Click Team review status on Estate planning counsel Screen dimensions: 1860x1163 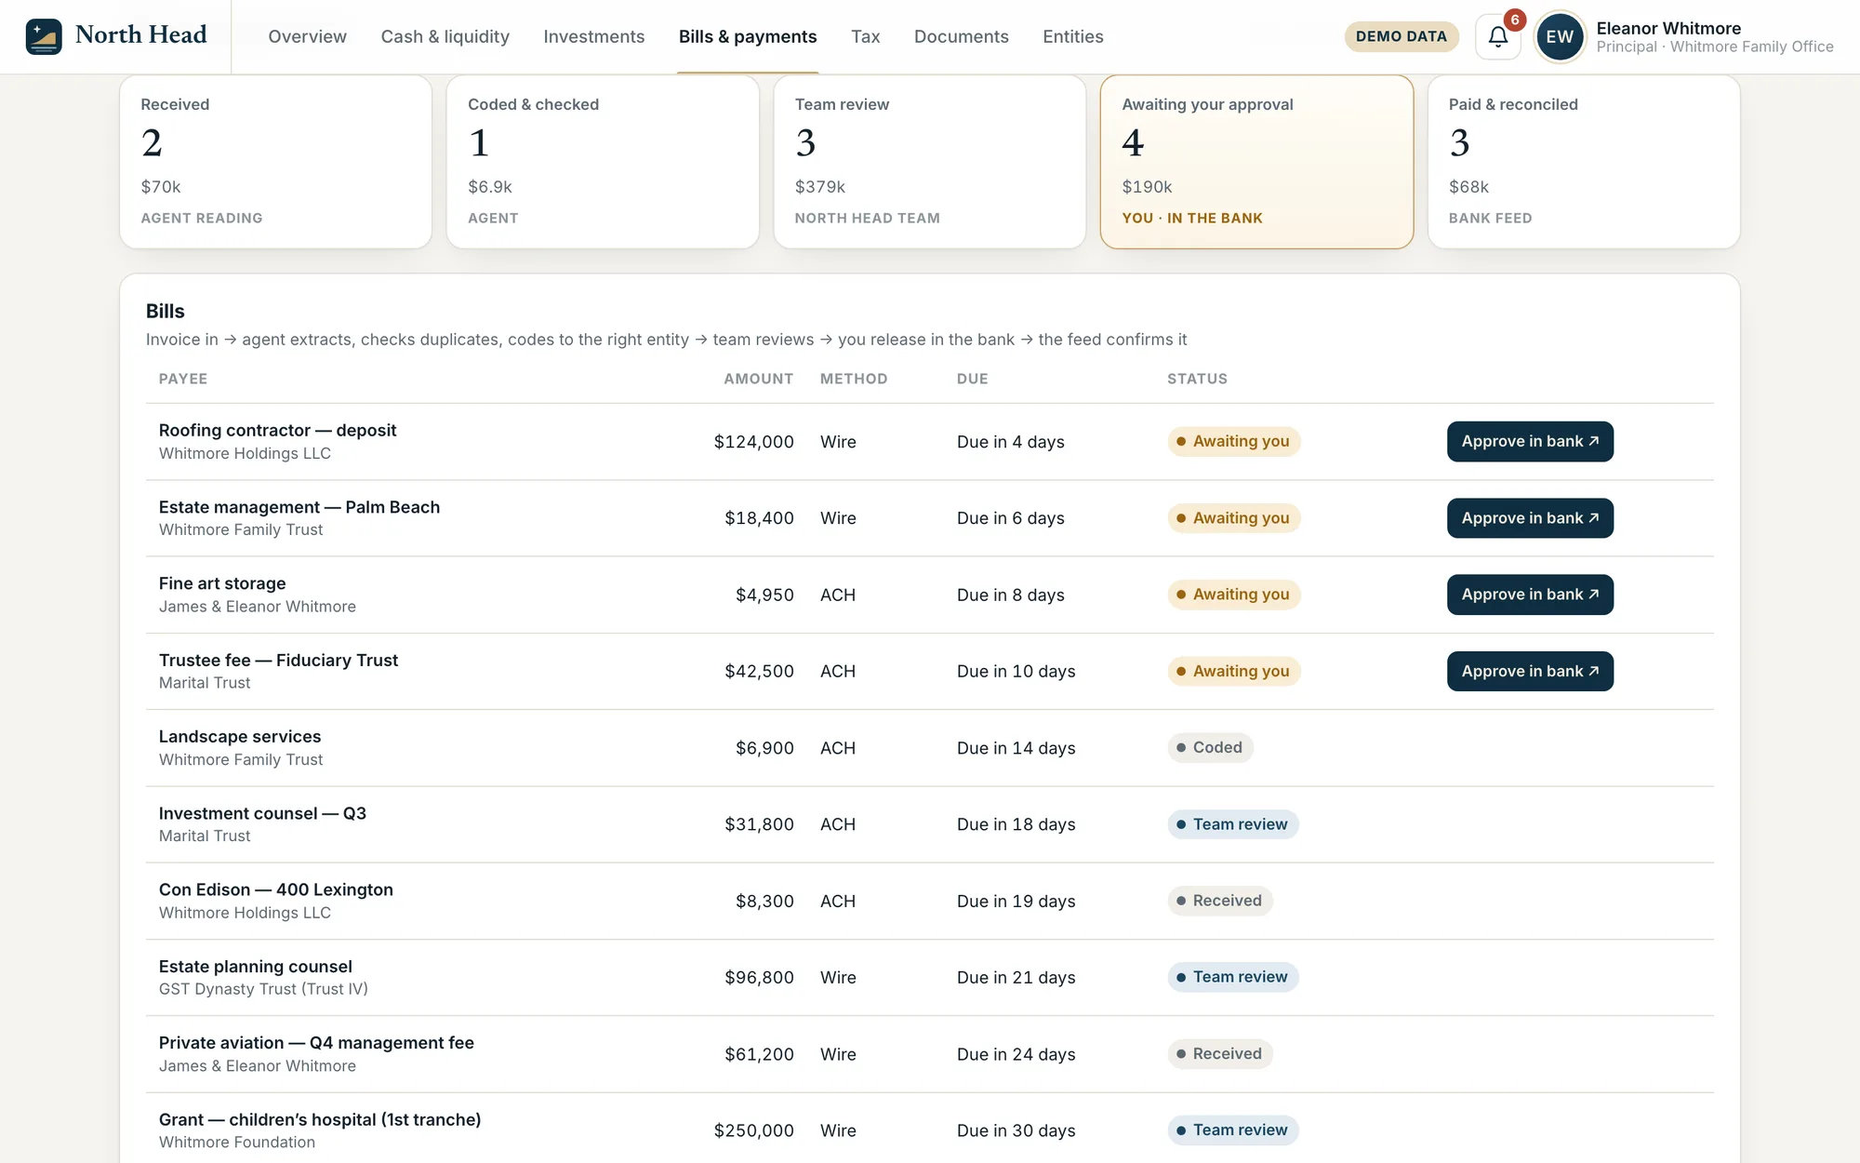click(1232, 977)
